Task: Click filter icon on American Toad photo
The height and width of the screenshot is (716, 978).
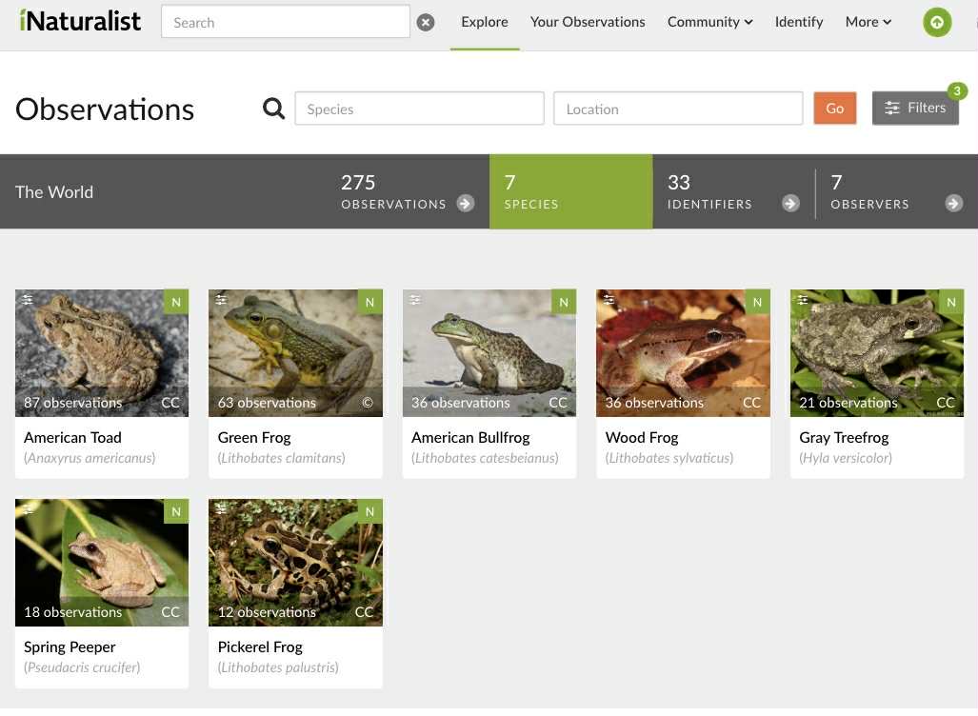Action: (x=28, y=300)
